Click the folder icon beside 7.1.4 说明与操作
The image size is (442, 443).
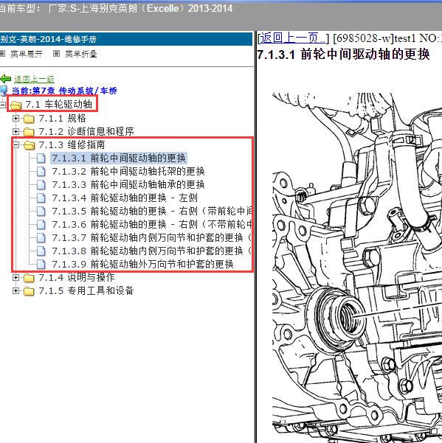[x=29, y=278]
